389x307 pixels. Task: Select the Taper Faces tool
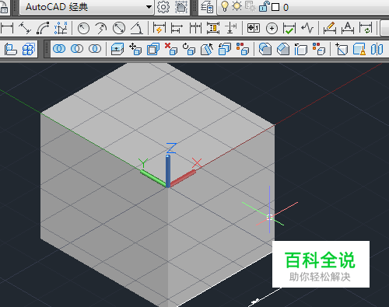207,49
